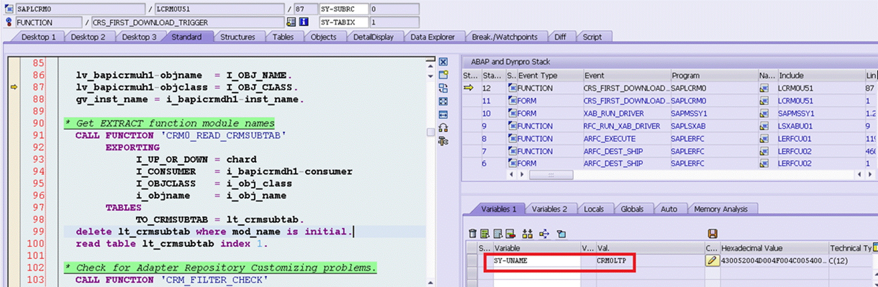Open the Script tab

(x=592, y=37)
